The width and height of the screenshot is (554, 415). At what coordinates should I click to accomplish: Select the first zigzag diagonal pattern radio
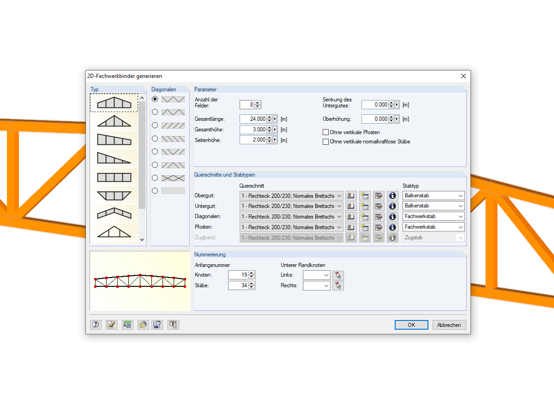point(155,99)
